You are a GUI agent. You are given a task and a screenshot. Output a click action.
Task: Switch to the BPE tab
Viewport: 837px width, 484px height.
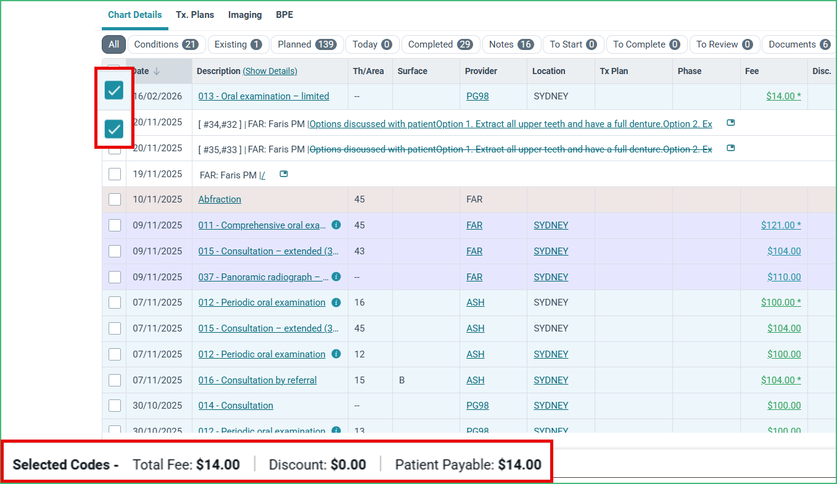[284, 14]
